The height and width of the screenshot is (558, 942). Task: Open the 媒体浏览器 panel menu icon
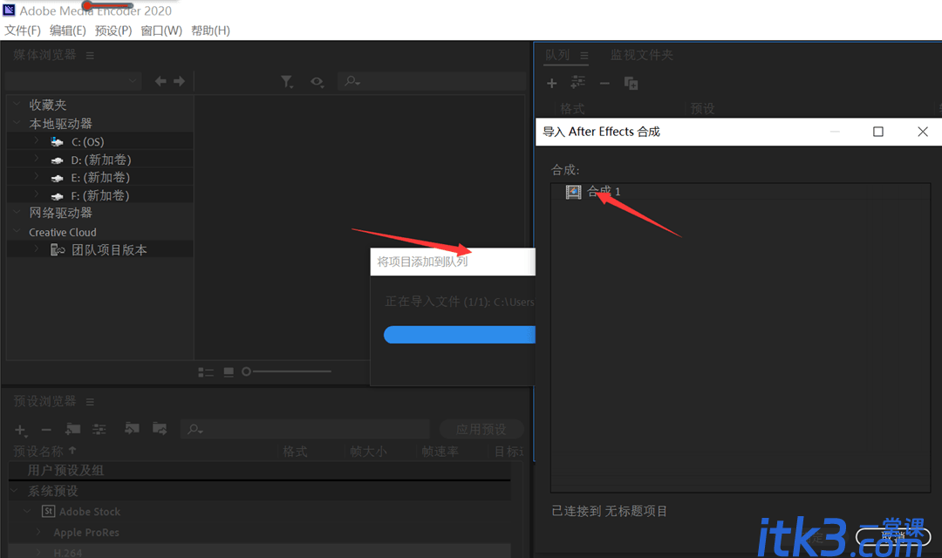click(x=90, y=55)
